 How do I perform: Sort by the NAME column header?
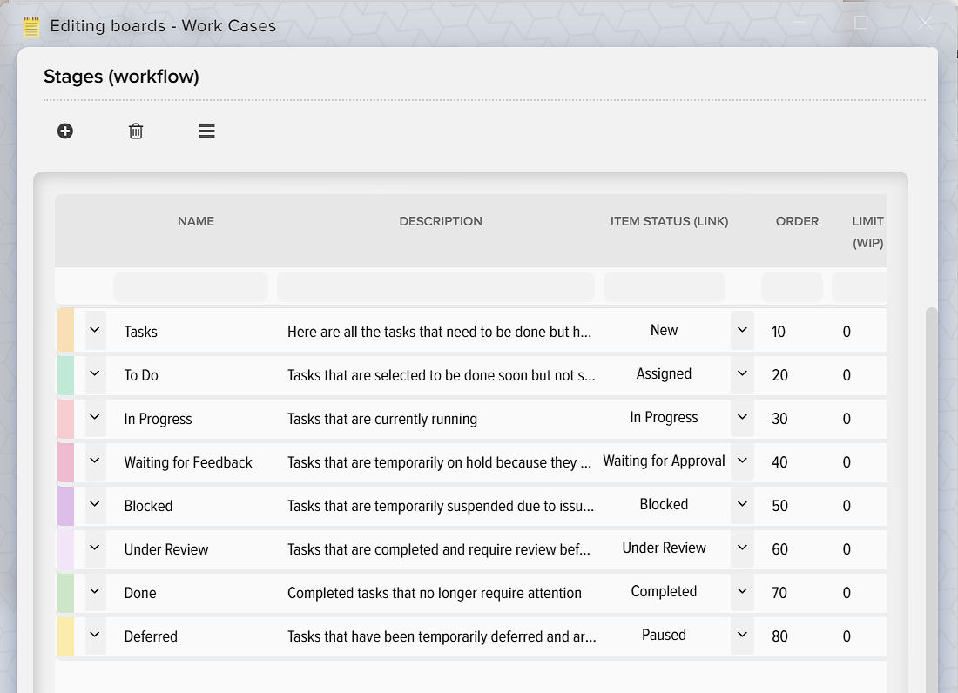click(195, 222)
